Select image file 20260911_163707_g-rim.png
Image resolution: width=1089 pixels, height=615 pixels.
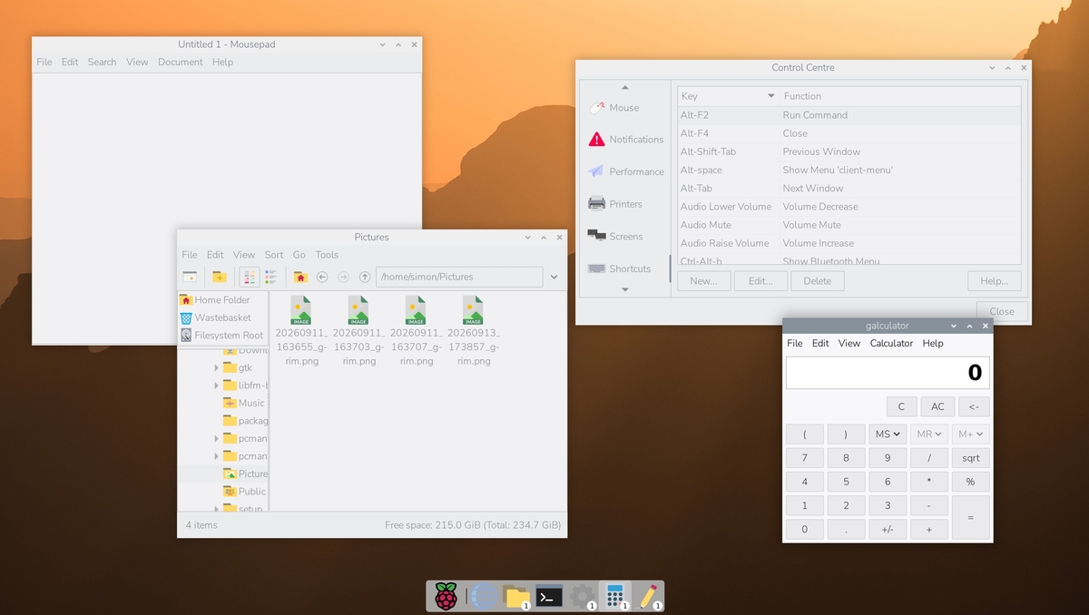pos(416,330)
